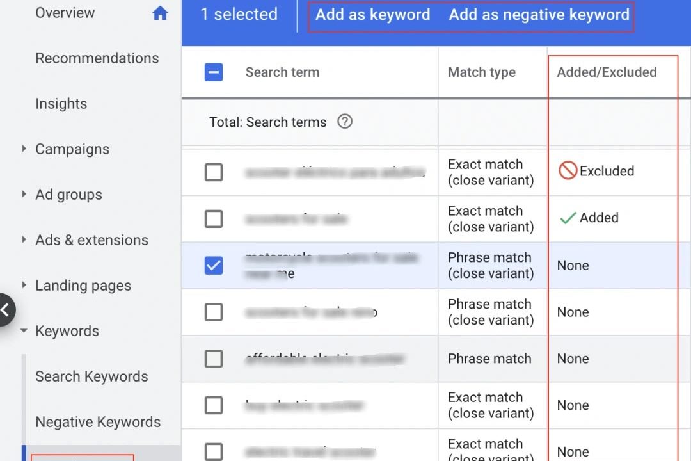Uncheck the selected Phrase match row checkbox
The width and height of the screenshot is (691, 461).
click(213, 265)
